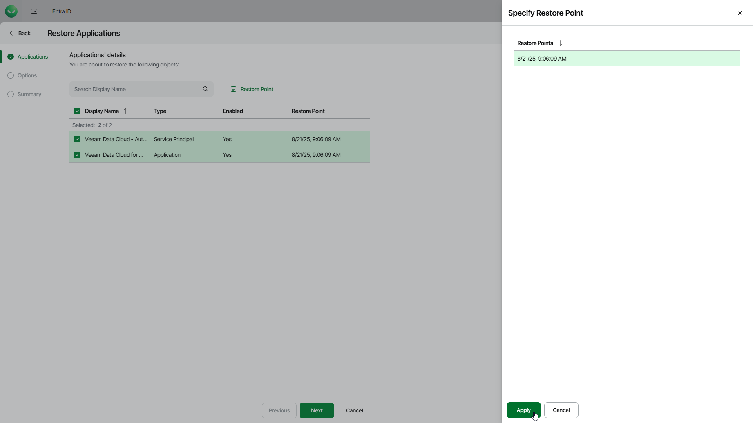
Task: Open the Options wizard step
Action: tap(27, 75)
